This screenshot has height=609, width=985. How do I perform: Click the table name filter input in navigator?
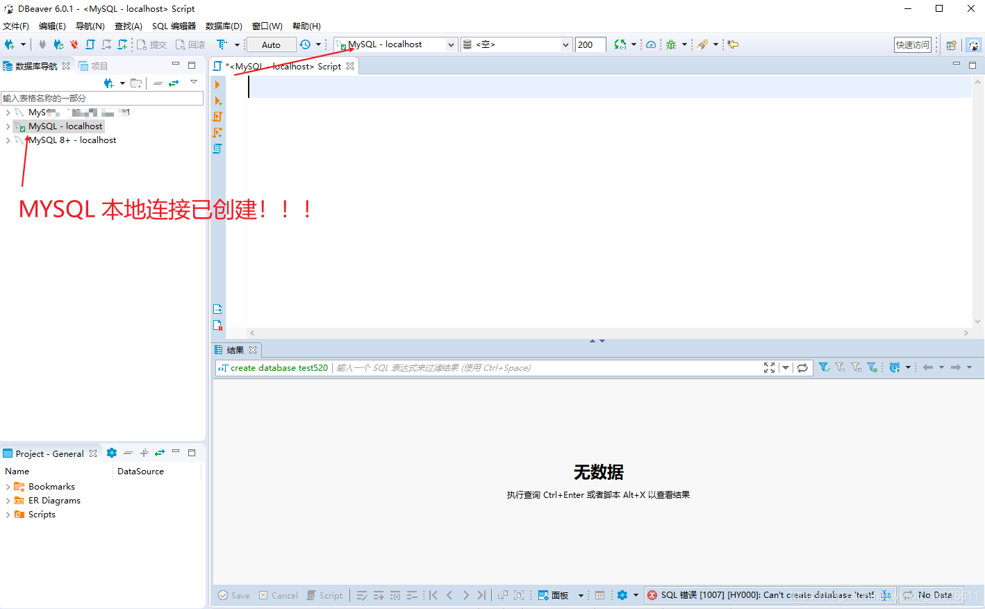point(102,98)
